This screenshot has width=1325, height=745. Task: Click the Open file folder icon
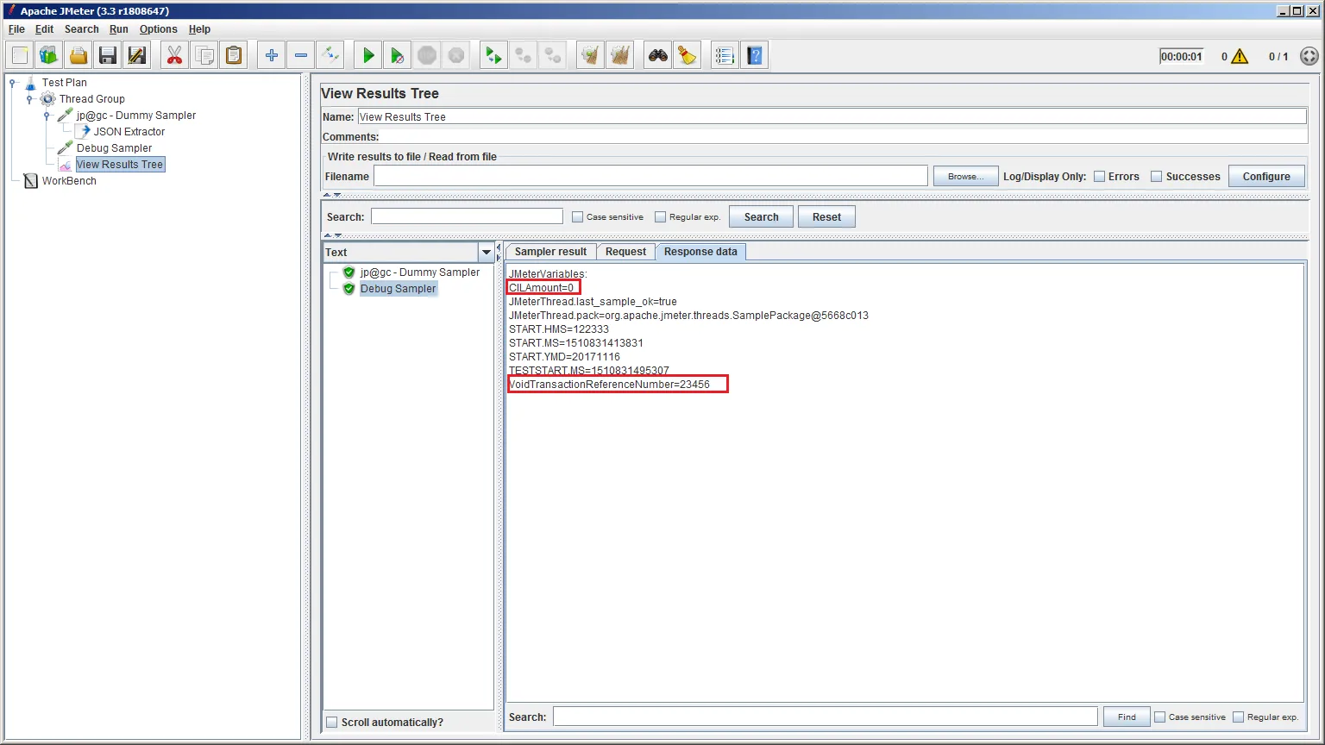78,56
